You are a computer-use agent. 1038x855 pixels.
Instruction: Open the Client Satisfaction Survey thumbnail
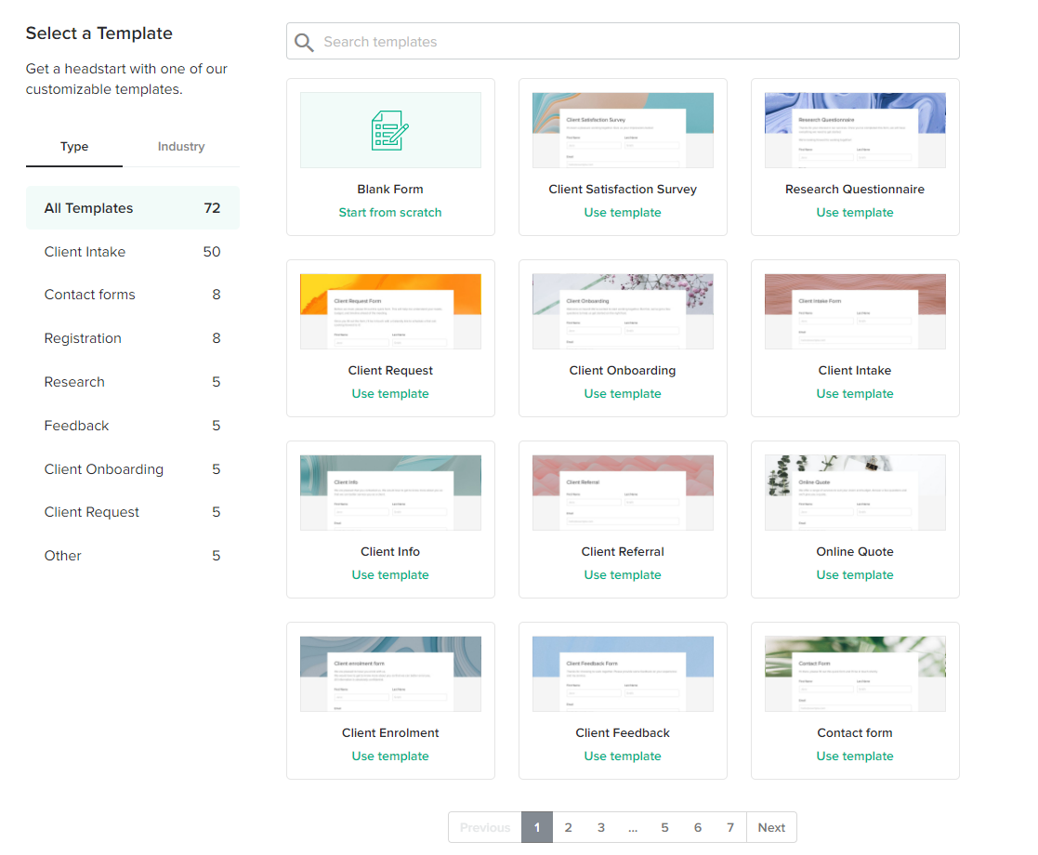[623, 130]
